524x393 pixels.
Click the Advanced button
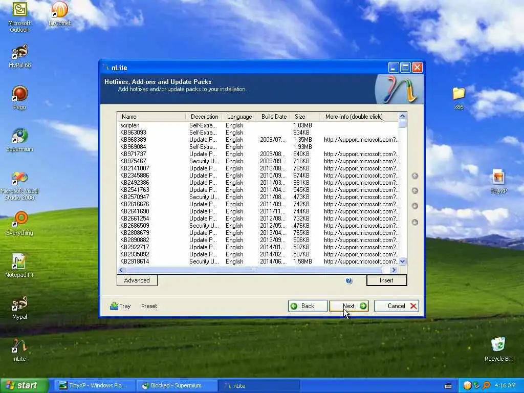(137, 280)
